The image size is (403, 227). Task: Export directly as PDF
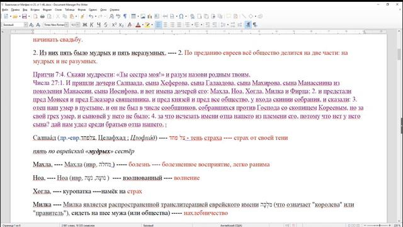[35, 16]
